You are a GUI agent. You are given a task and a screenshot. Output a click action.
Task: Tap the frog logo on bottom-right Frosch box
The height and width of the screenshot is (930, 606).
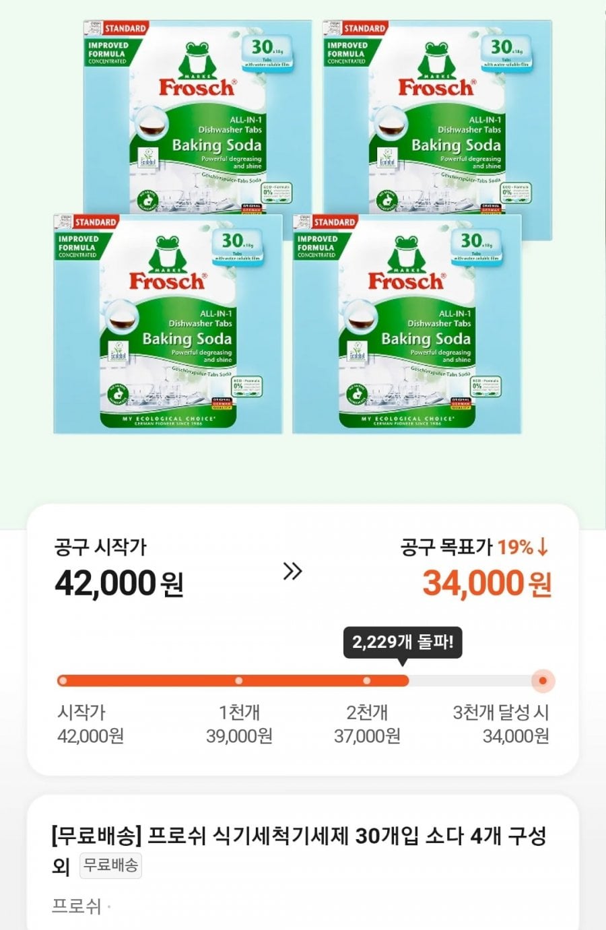point(405,255)
